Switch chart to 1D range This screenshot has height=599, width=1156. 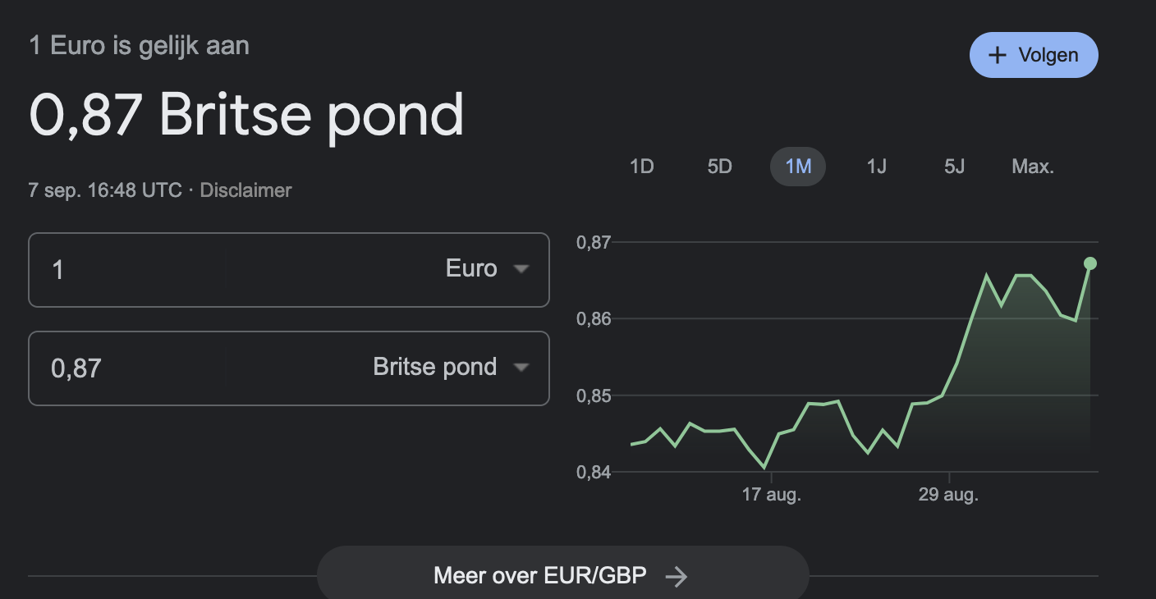point(641,167)
